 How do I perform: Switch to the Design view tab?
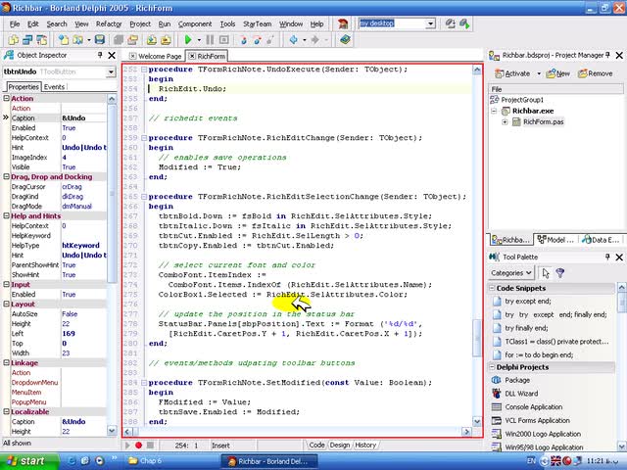340,445
